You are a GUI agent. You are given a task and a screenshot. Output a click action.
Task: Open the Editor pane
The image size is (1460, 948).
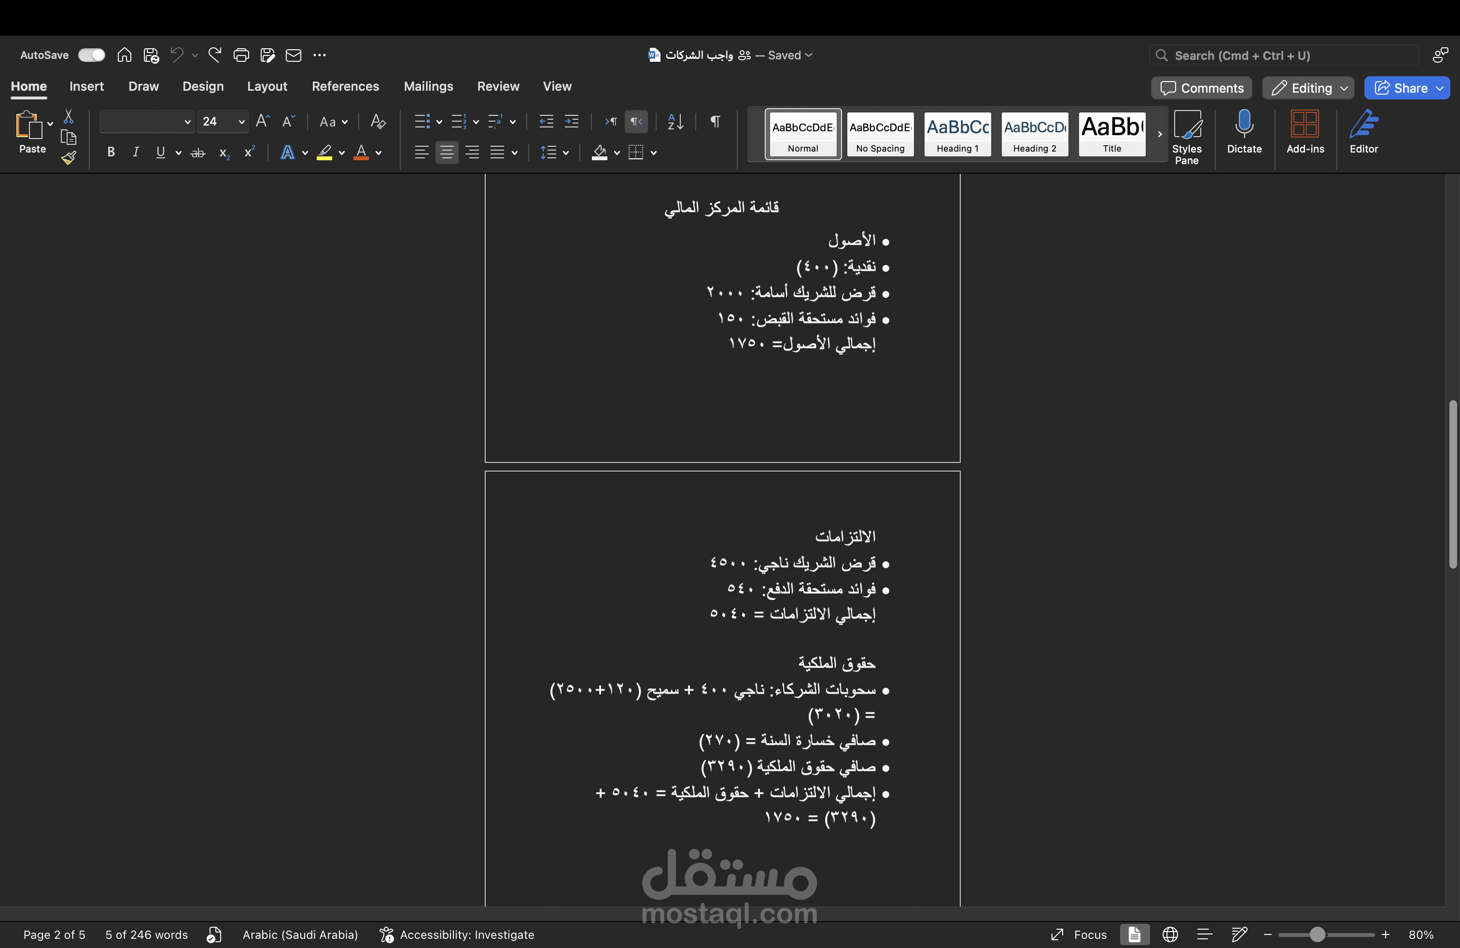1364,131
